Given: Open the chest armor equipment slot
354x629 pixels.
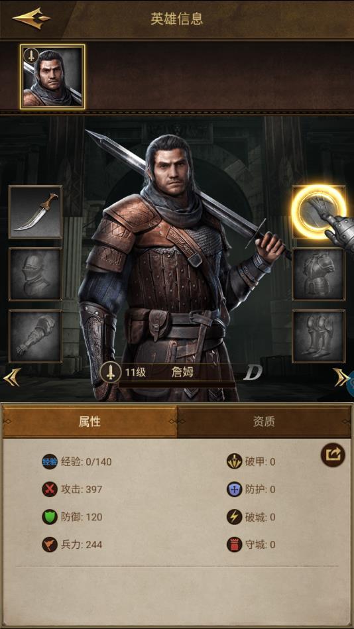Looking at the screenshot, I should (x=318, y=274).
